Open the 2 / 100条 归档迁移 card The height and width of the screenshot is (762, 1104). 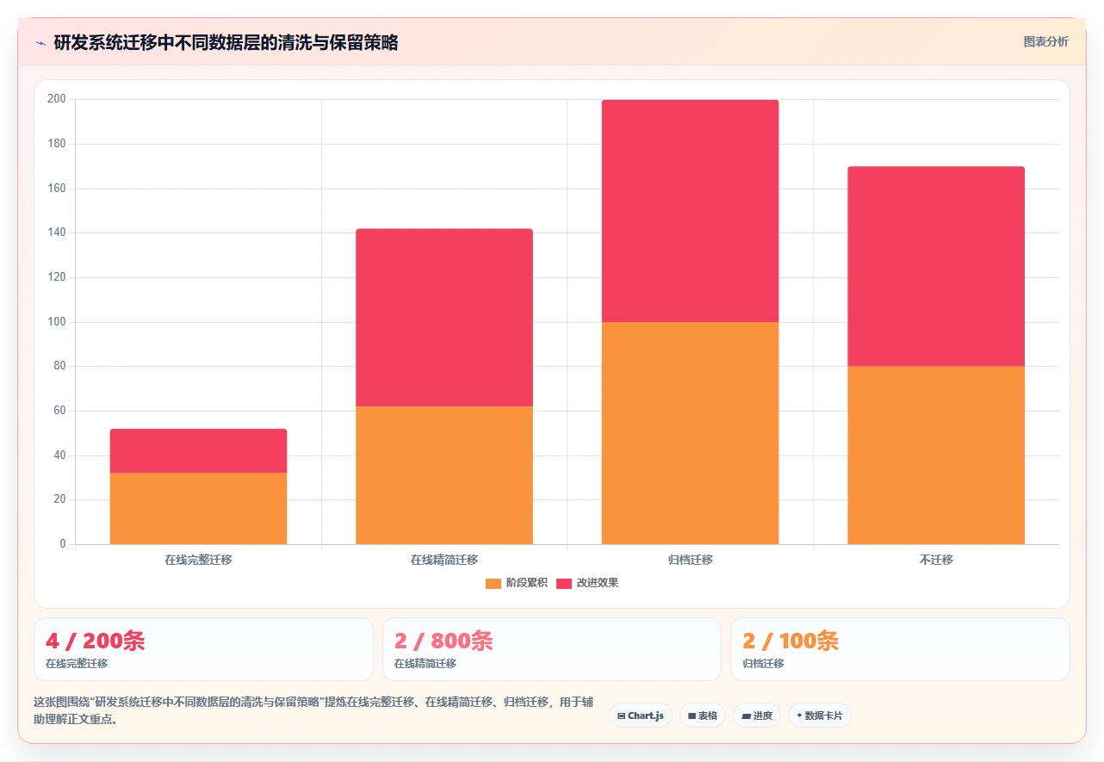[x=900, y=649]
